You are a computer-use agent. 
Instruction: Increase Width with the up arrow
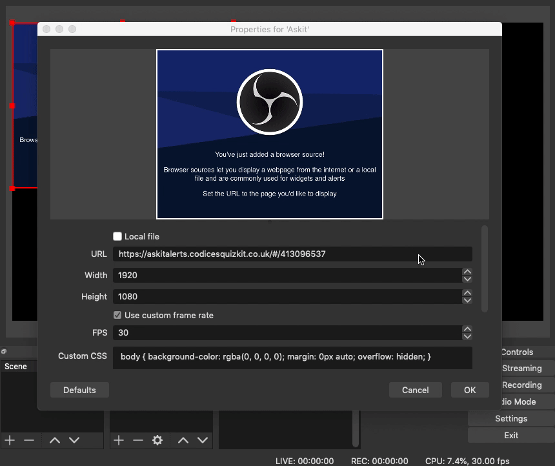pyautogui.click(x=467, y=272)
